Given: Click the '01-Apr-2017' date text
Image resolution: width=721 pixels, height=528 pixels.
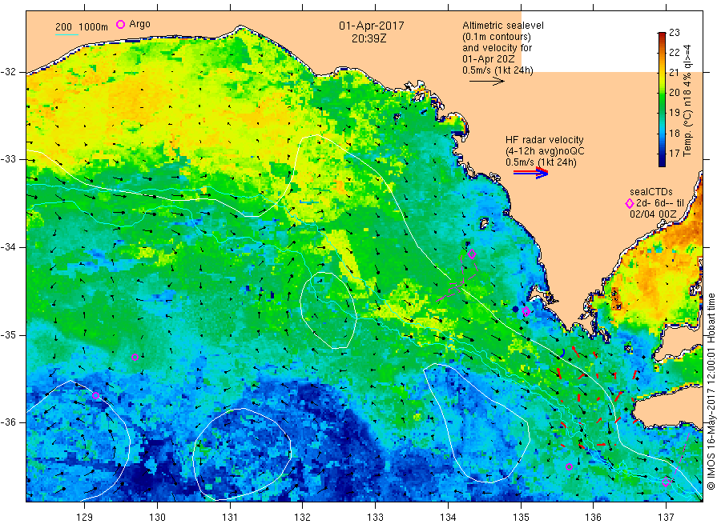Looking at the screenshot, I should 372,26.
